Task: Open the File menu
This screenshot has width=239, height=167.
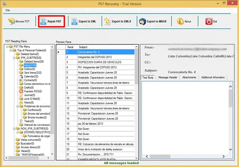Action: tap(8, 10)
